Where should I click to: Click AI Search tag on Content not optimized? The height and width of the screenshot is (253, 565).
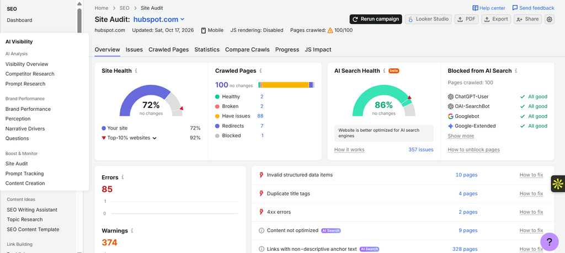tap(331, 230)
